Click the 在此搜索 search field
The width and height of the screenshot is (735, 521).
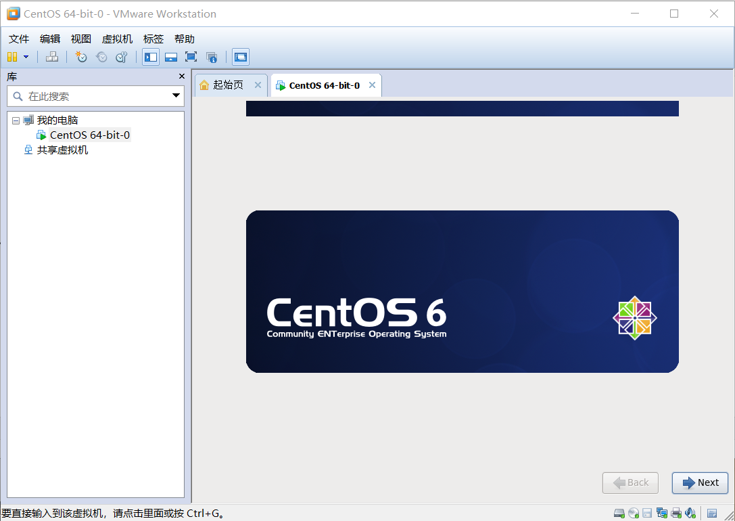tap(95, 96)
